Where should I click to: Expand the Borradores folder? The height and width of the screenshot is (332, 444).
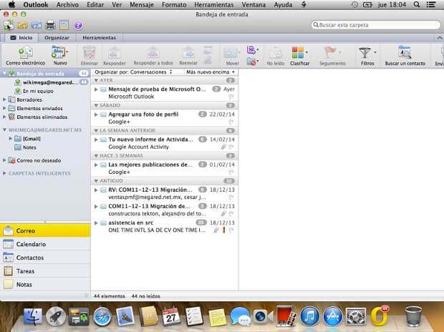point(4,99)
